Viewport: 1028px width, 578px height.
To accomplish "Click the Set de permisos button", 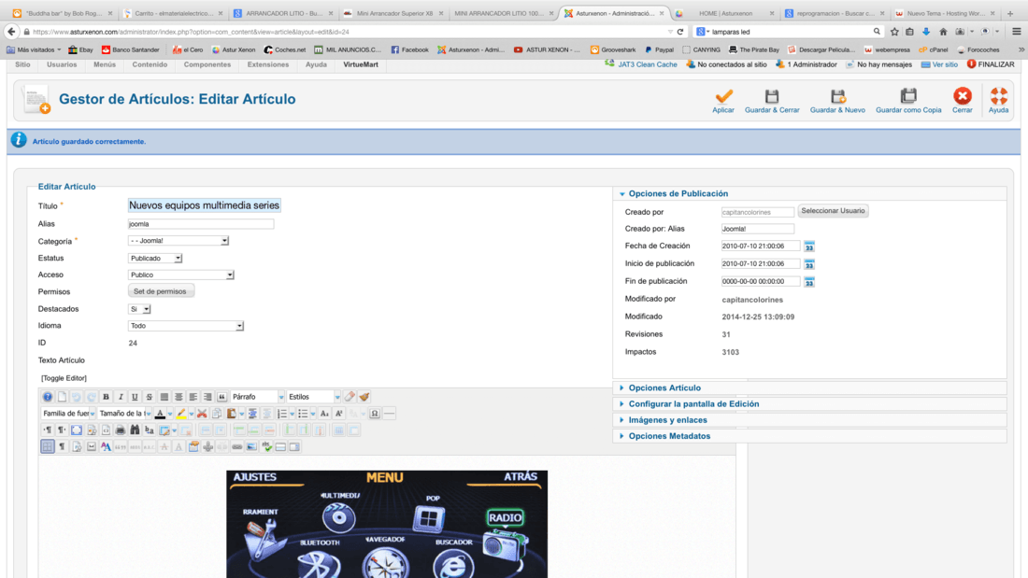I will (160, 291).
